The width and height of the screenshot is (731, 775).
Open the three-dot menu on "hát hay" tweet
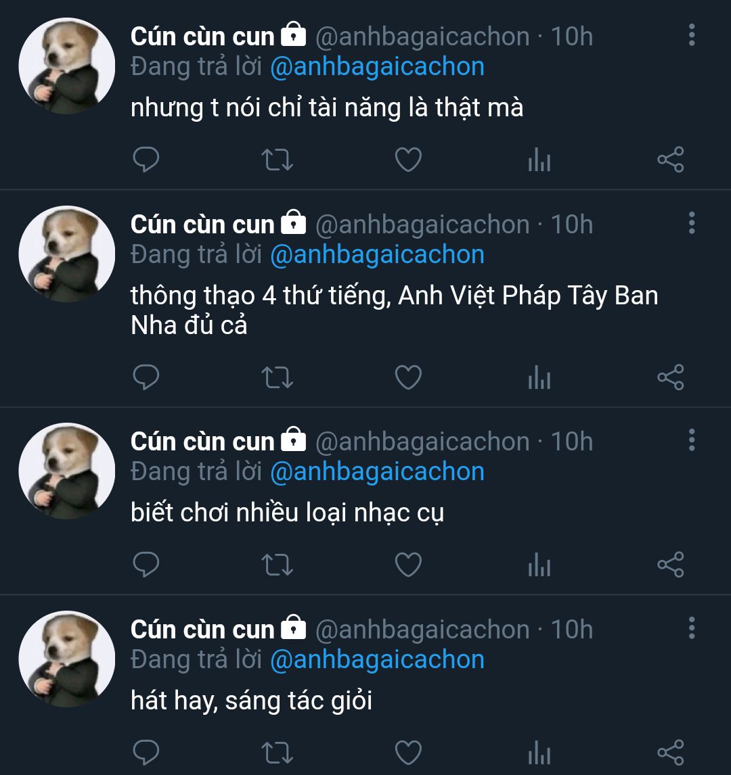coord(691,628)
